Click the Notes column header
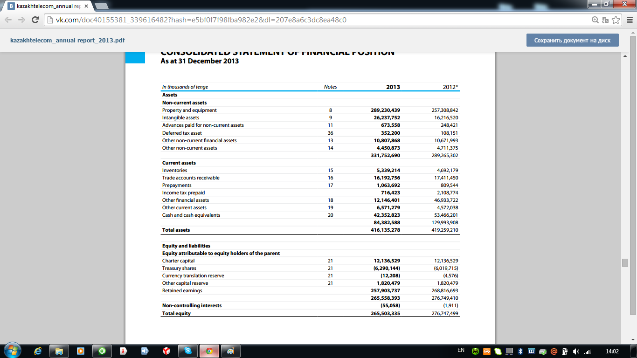Image resolution: width=637 pixels, height=358 pixels. (x=330, y=87)
